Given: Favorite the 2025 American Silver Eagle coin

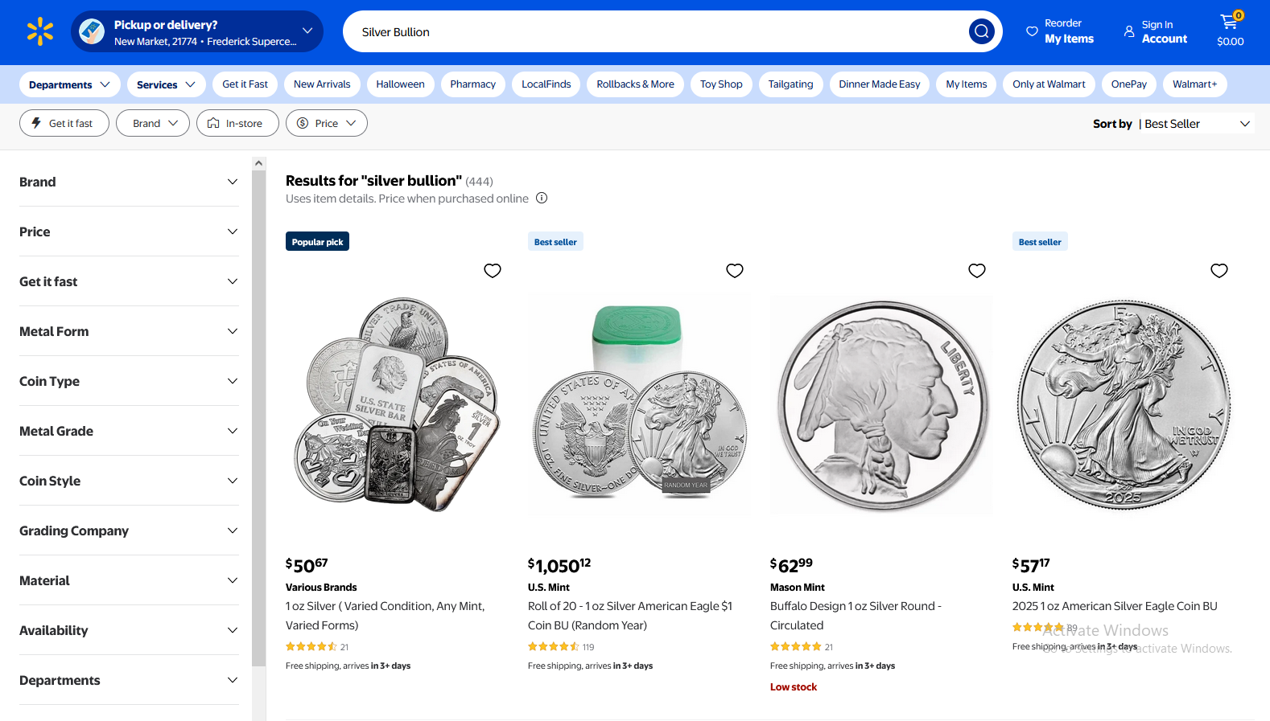Looking at the screenshot, I should point(1219,271).
